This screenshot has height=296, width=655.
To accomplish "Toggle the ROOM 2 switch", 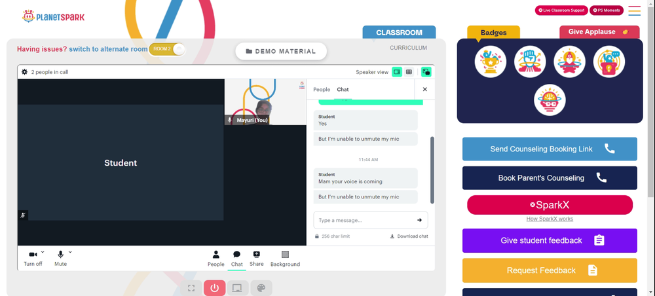I will (167, 49).
